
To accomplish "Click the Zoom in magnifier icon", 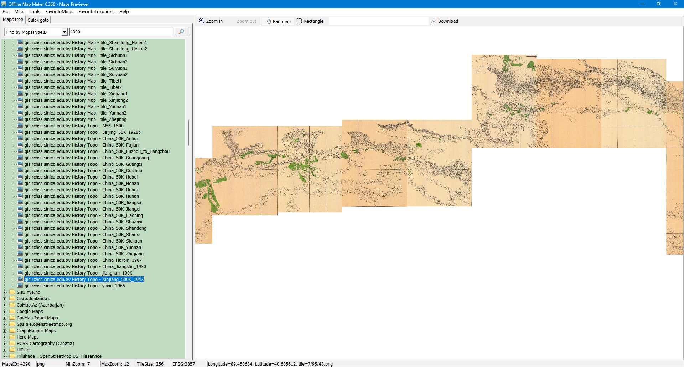I will point(202,21).
